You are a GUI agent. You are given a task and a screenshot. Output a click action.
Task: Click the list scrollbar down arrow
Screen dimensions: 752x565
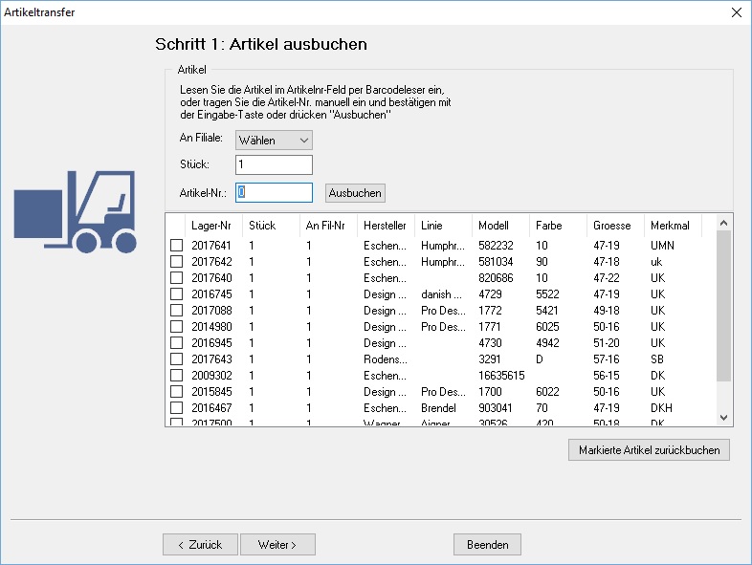tap(723, 418)
